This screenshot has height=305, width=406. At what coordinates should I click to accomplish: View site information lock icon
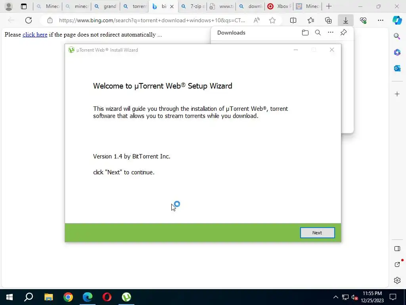50,20
